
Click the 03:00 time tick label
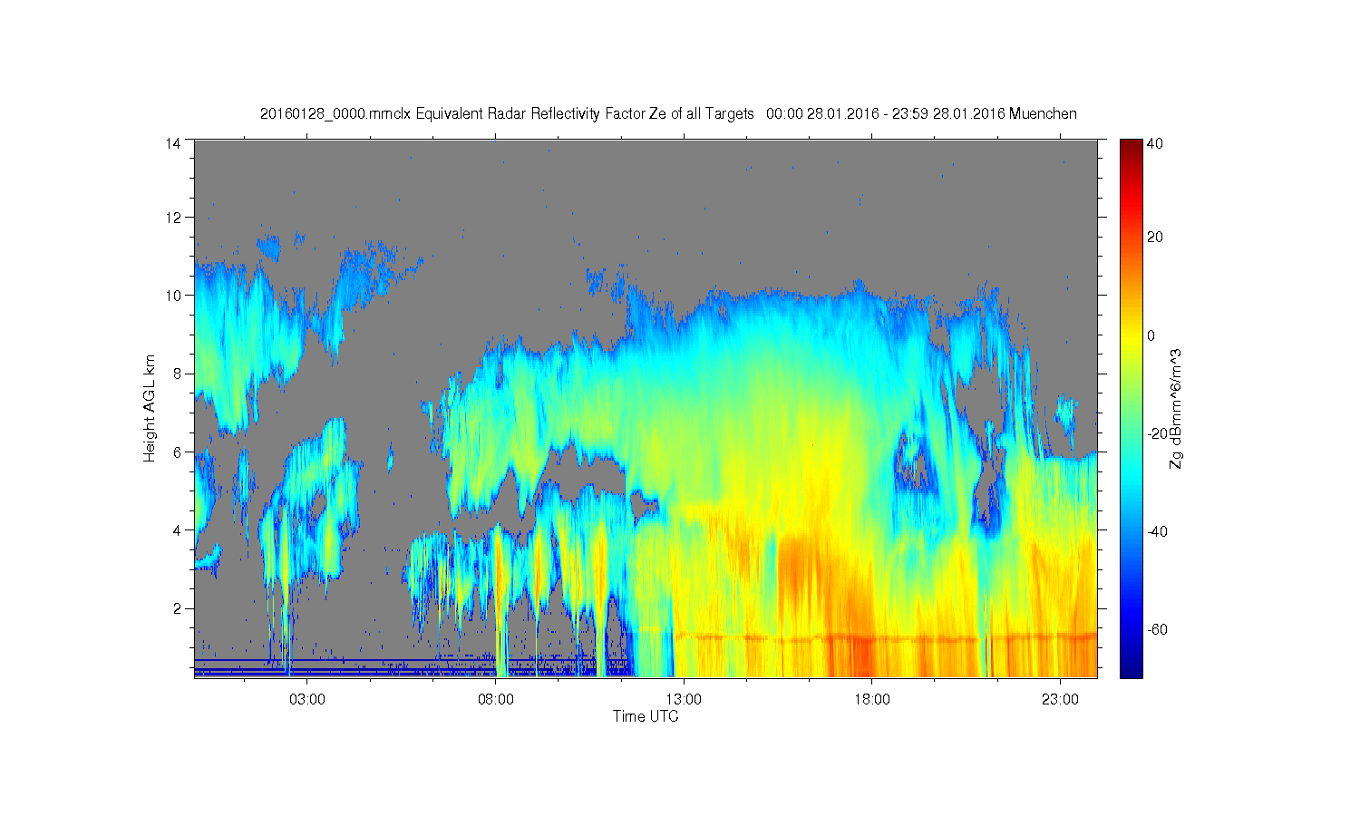click(307, 700)
